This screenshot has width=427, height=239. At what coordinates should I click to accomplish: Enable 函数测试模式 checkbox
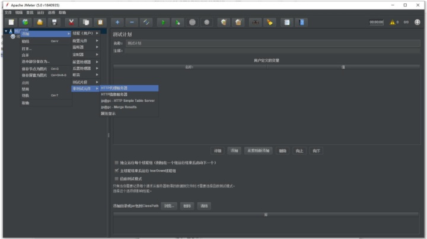[x=117, y=179]
